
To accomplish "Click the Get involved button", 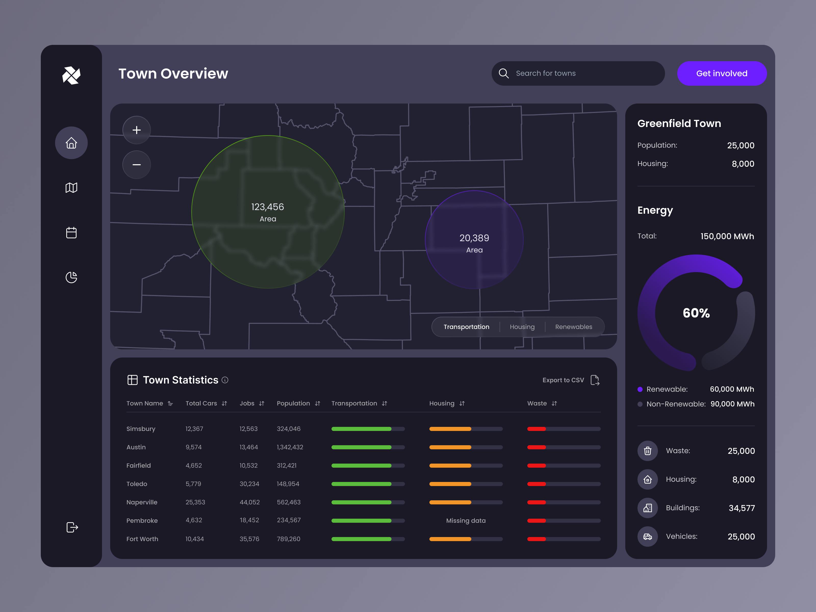I will [x=722, y=73].
